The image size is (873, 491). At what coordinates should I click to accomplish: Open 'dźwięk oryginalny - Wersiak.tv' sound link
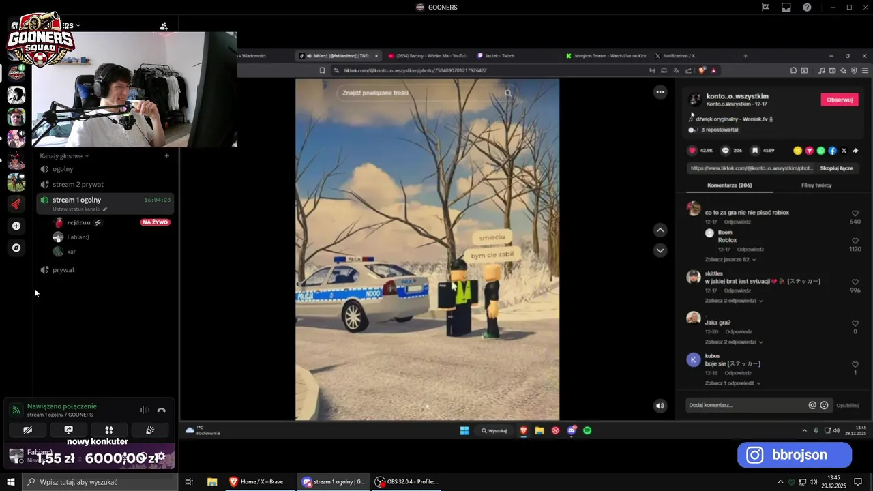click(x=734, y=119)
